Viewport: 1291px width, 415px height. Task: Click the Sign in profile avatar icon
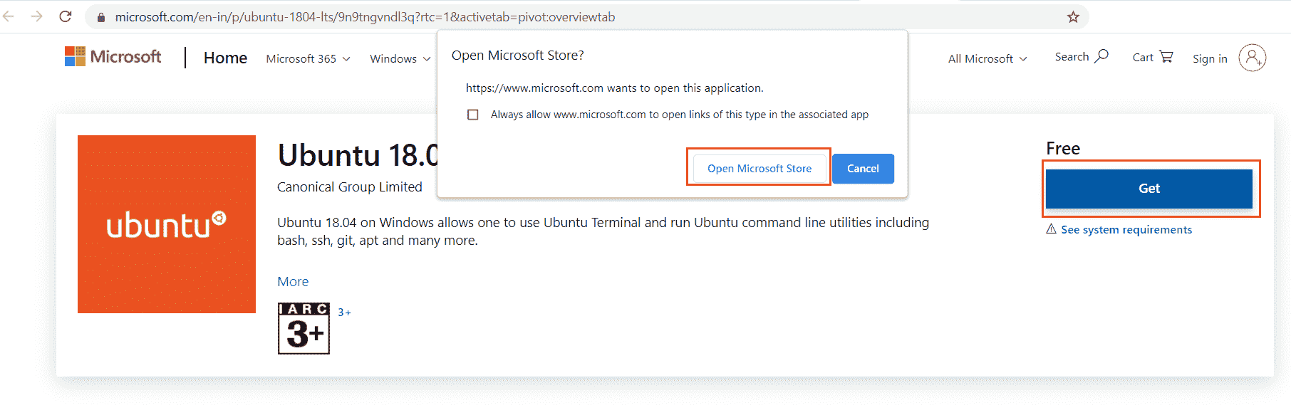pos(1252,58)
